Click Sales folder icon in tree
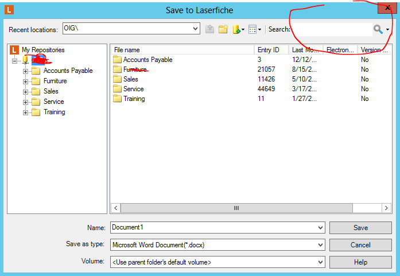The width and height of the screenshot is (400, 276). point(36,91)
